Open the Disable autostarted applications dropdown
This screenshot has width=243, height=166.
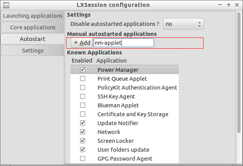(x=183, y=24)
